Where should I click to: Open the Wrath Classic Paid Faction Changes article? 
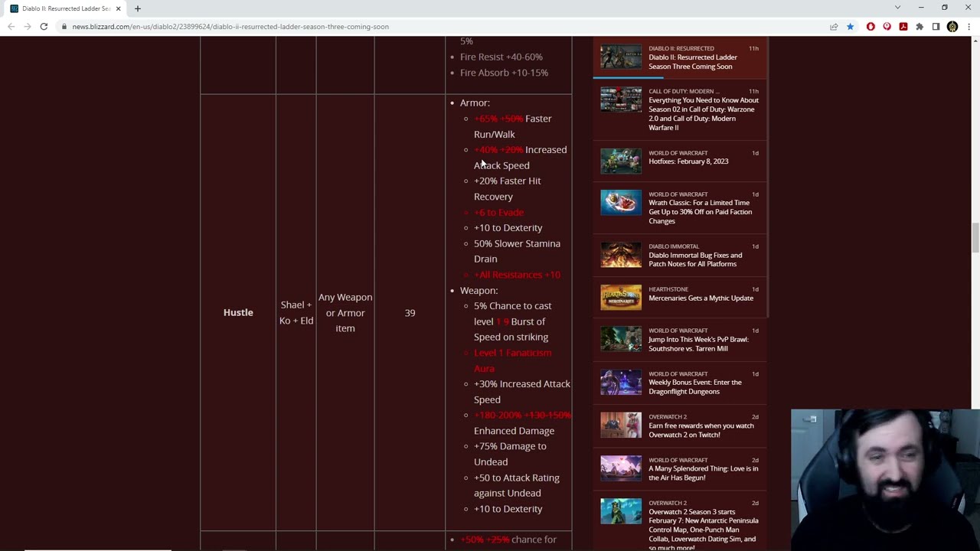click(x=701, y=212)
